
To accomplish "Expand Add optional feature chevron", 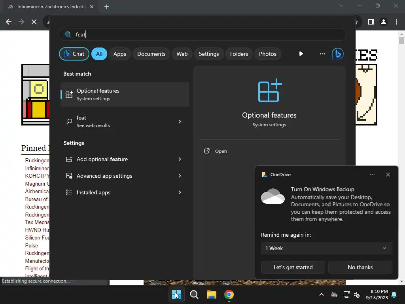I will [x=180, y=159].
